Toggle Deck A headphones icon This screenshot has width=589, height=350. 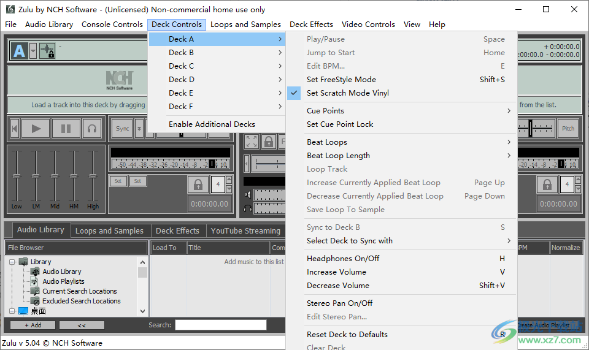click(92, 129)
